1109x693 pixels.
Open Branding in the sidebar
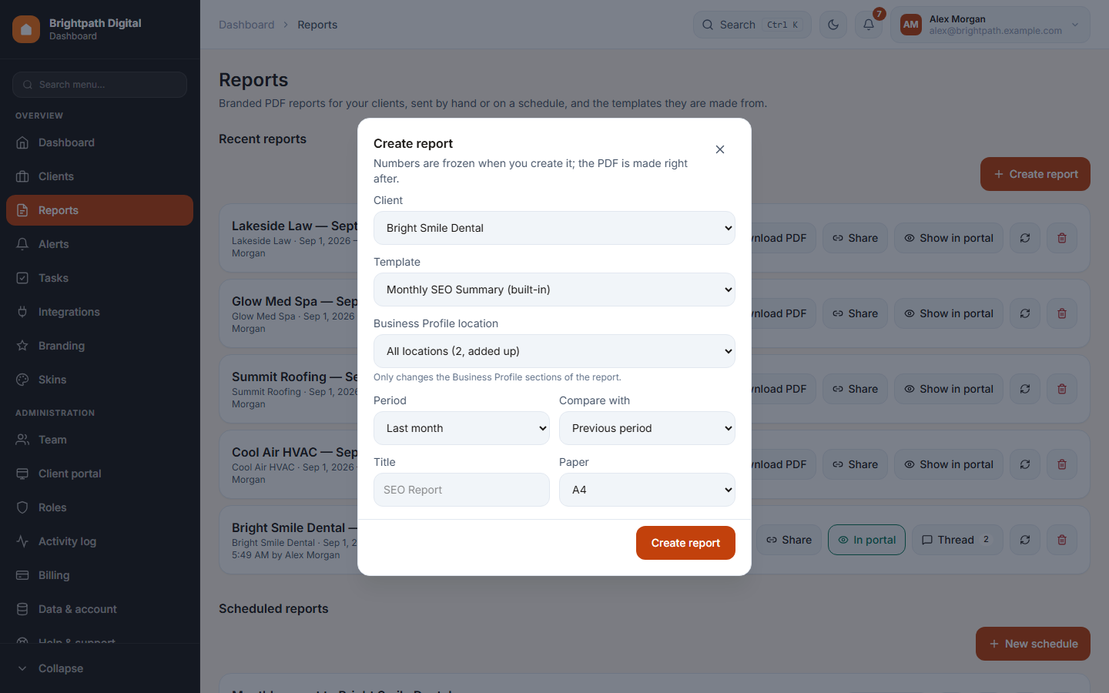tap(100, 346)
